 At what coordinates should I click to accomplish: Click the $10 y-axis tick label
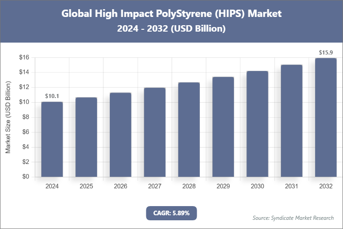pyautogui.click(x=24, y=102)
